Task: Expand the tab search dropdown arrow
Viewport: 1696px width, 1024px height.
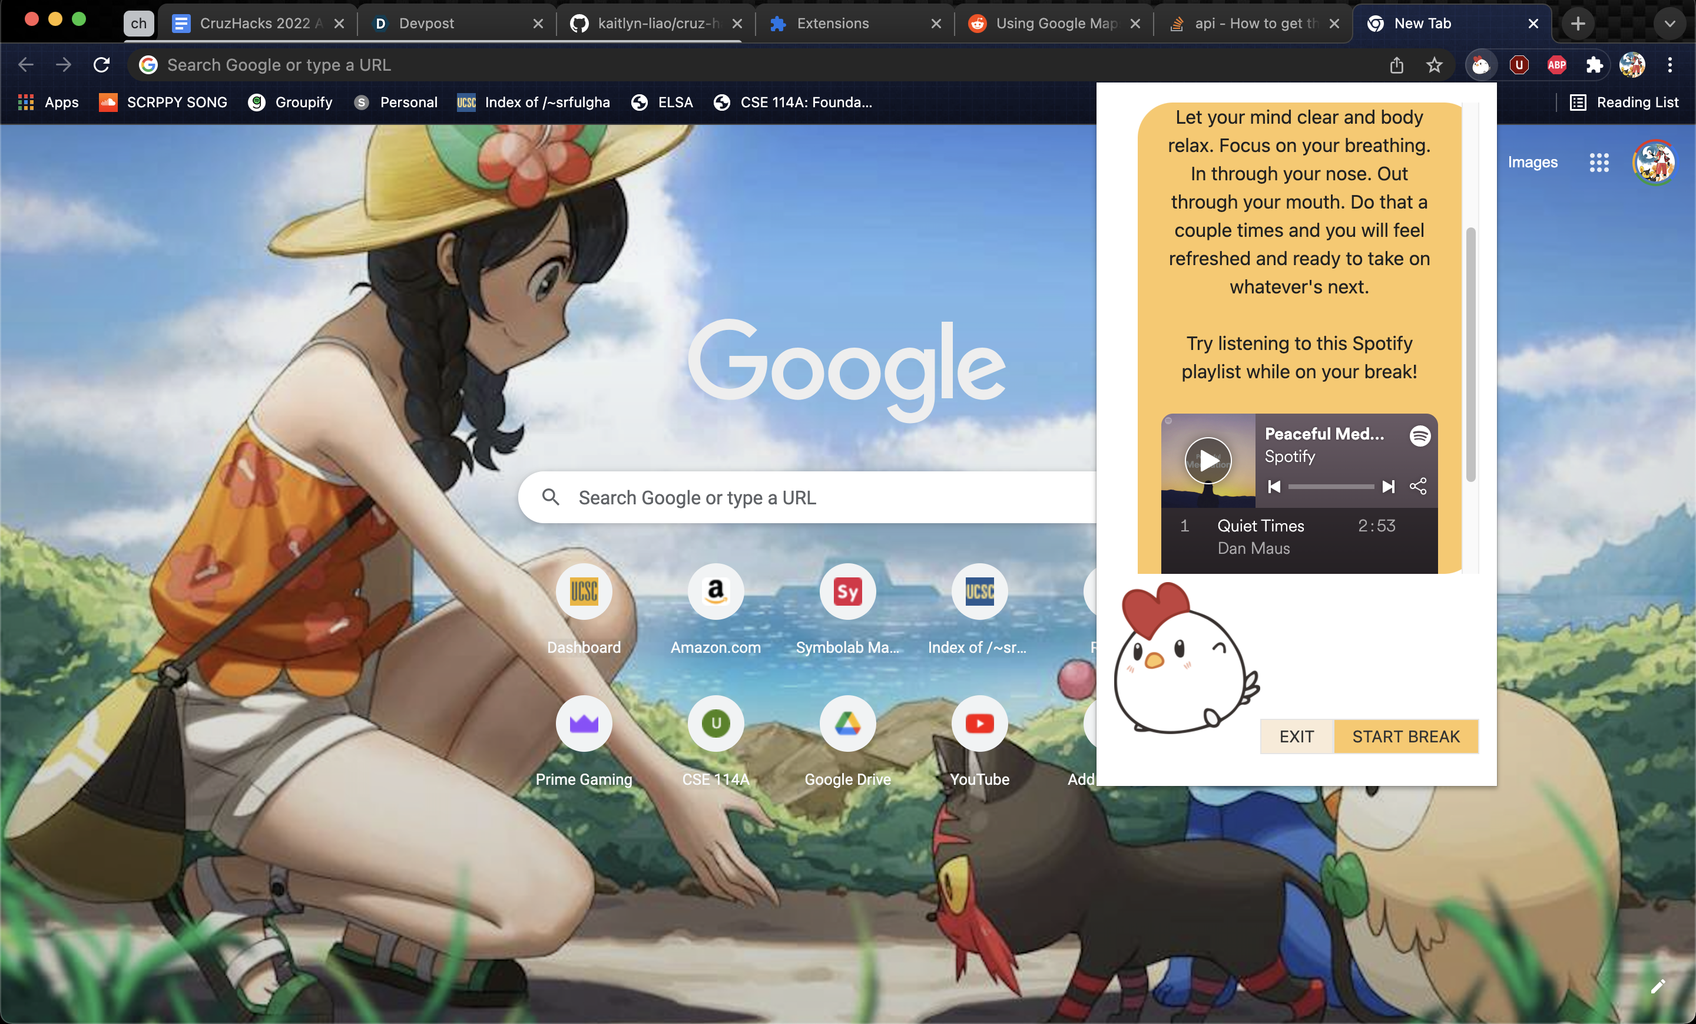Action: (x=1669, y=24)
